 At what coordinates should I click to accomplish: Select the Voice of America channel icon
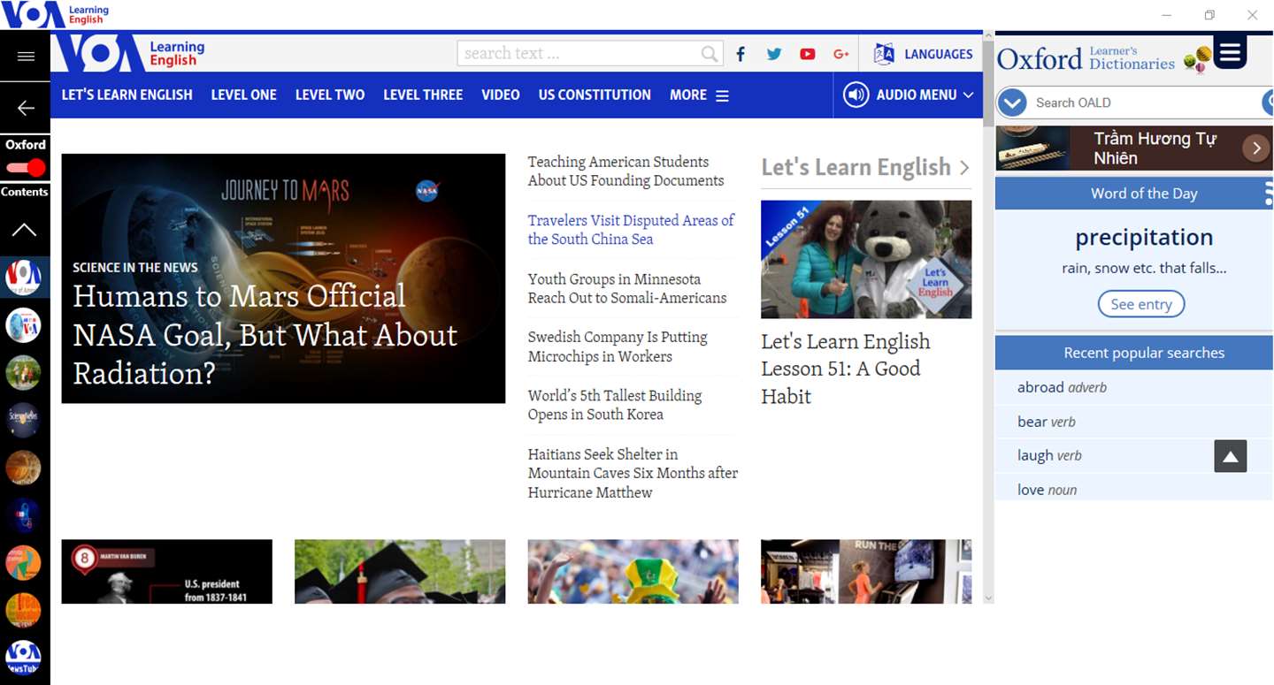pos(24,278)
